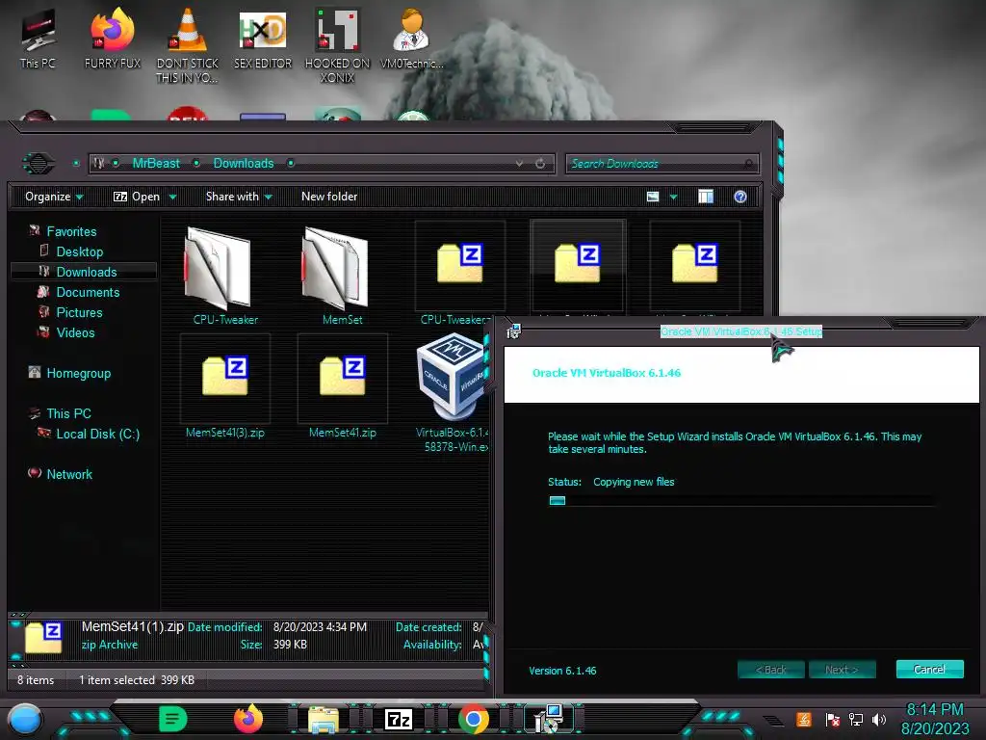Create a New folder

tap(329, 197)
